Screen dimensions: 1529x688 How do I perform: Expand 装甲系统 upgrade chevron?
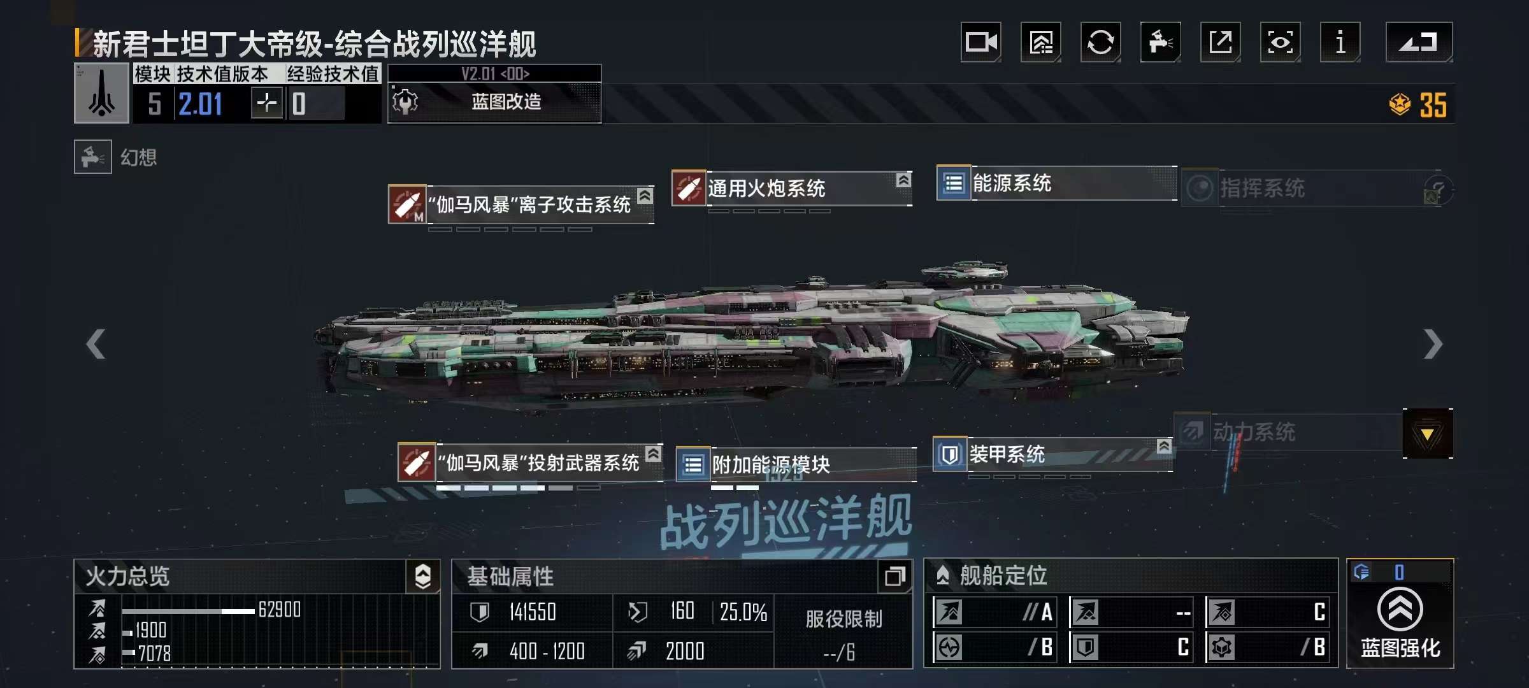1164,446
